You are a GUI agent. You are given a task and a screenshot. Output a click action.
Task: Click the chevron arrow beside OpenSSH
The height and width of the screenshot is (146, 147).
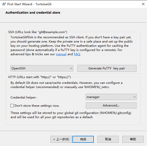[71, 68]
